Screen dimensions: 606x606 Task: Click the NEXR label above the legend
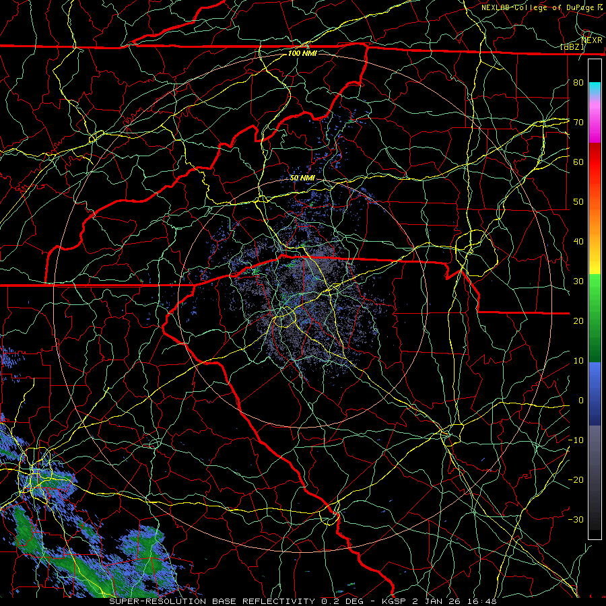(592, 40)
